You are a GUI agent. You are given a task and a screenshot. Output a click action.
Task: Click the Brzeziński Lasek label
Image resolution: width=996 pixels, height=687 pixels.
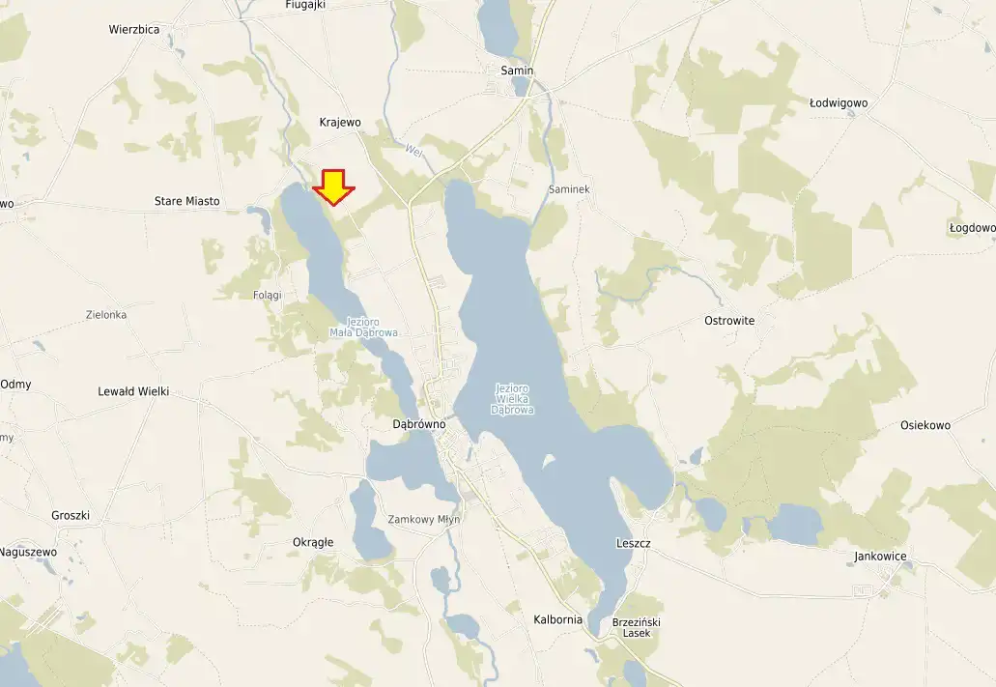click(x=637, y=627)
